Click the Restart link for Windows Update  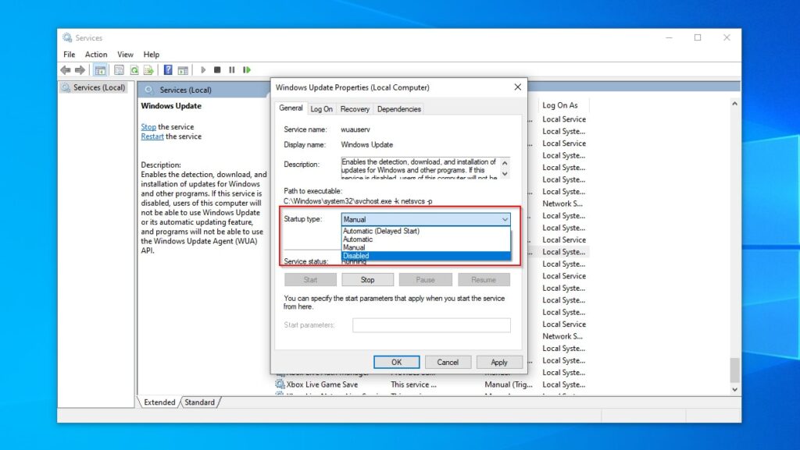(152, 136)
